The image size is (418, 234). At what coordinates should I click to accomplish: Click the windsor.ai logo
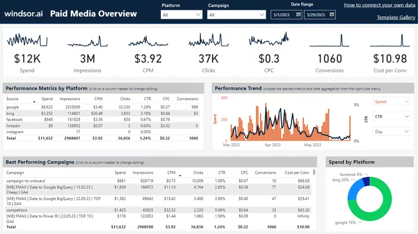[x=23, y=13]
